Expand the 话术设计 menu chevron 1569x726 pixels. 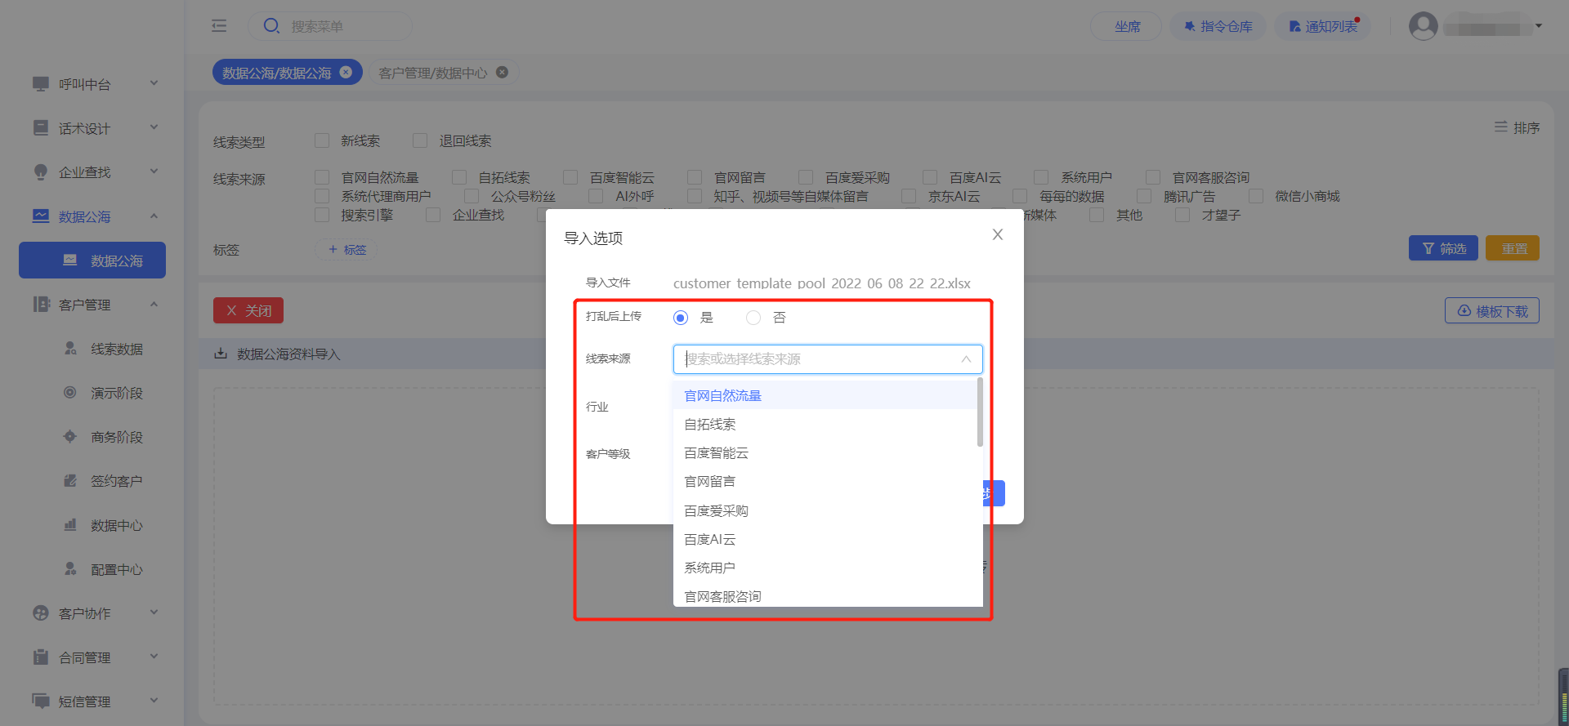[154, 127]
